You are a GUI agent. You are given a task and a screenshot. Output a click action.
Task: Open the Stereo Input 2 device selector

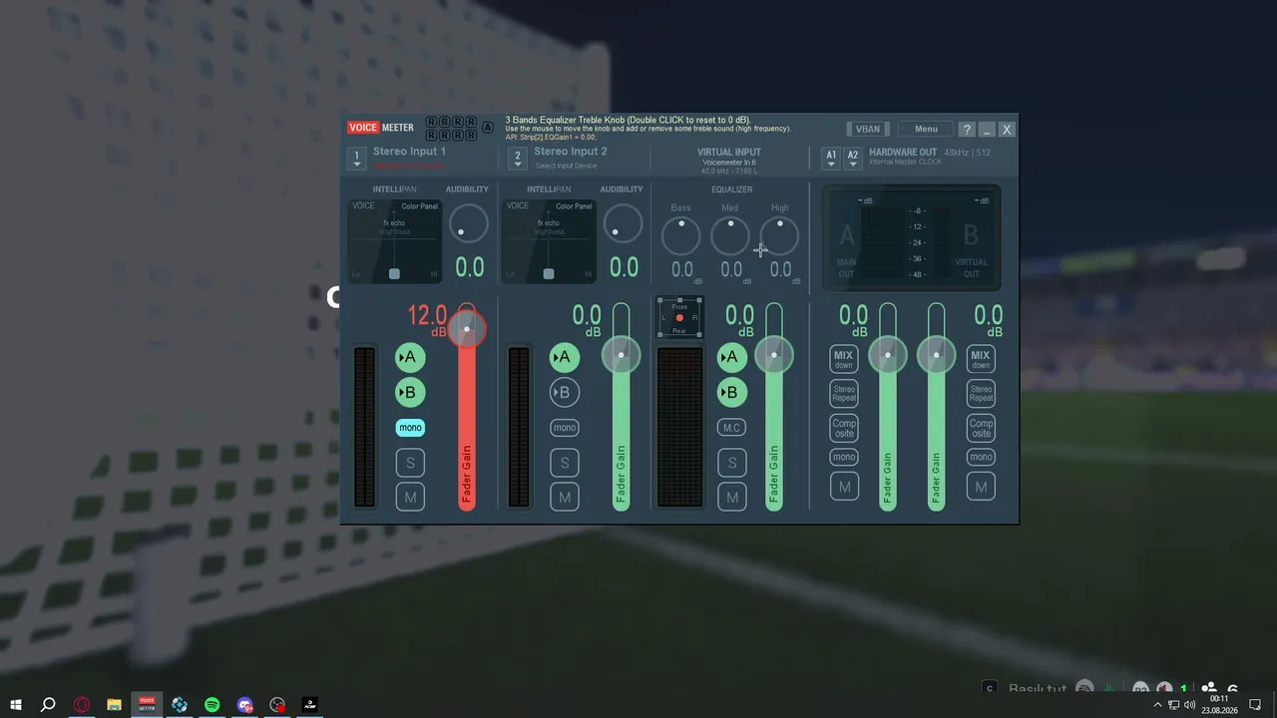pos(517,158)
